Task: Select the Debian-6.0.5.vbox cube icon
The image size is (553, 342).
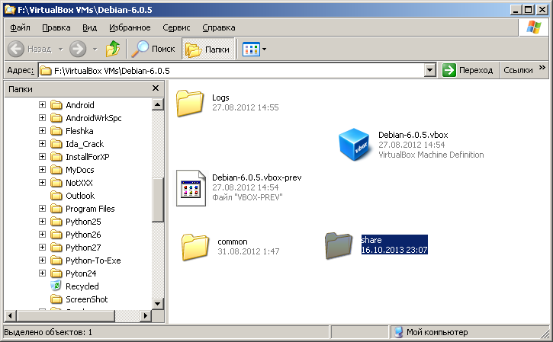Action: (355, 145)
